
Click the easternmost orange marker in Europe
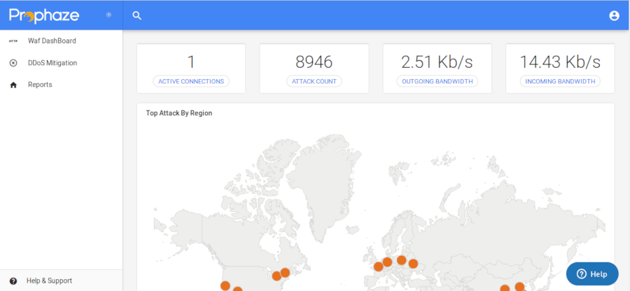point(413,264)
